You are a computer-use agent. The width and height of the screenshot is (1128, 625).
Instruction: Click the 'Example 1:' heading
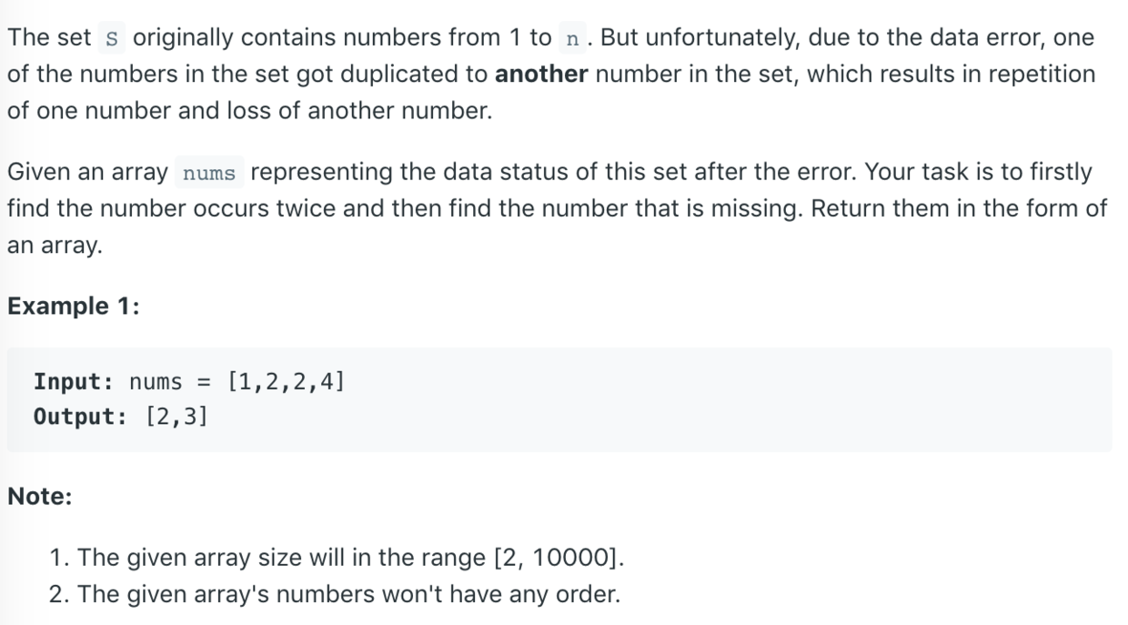point(74,306)
